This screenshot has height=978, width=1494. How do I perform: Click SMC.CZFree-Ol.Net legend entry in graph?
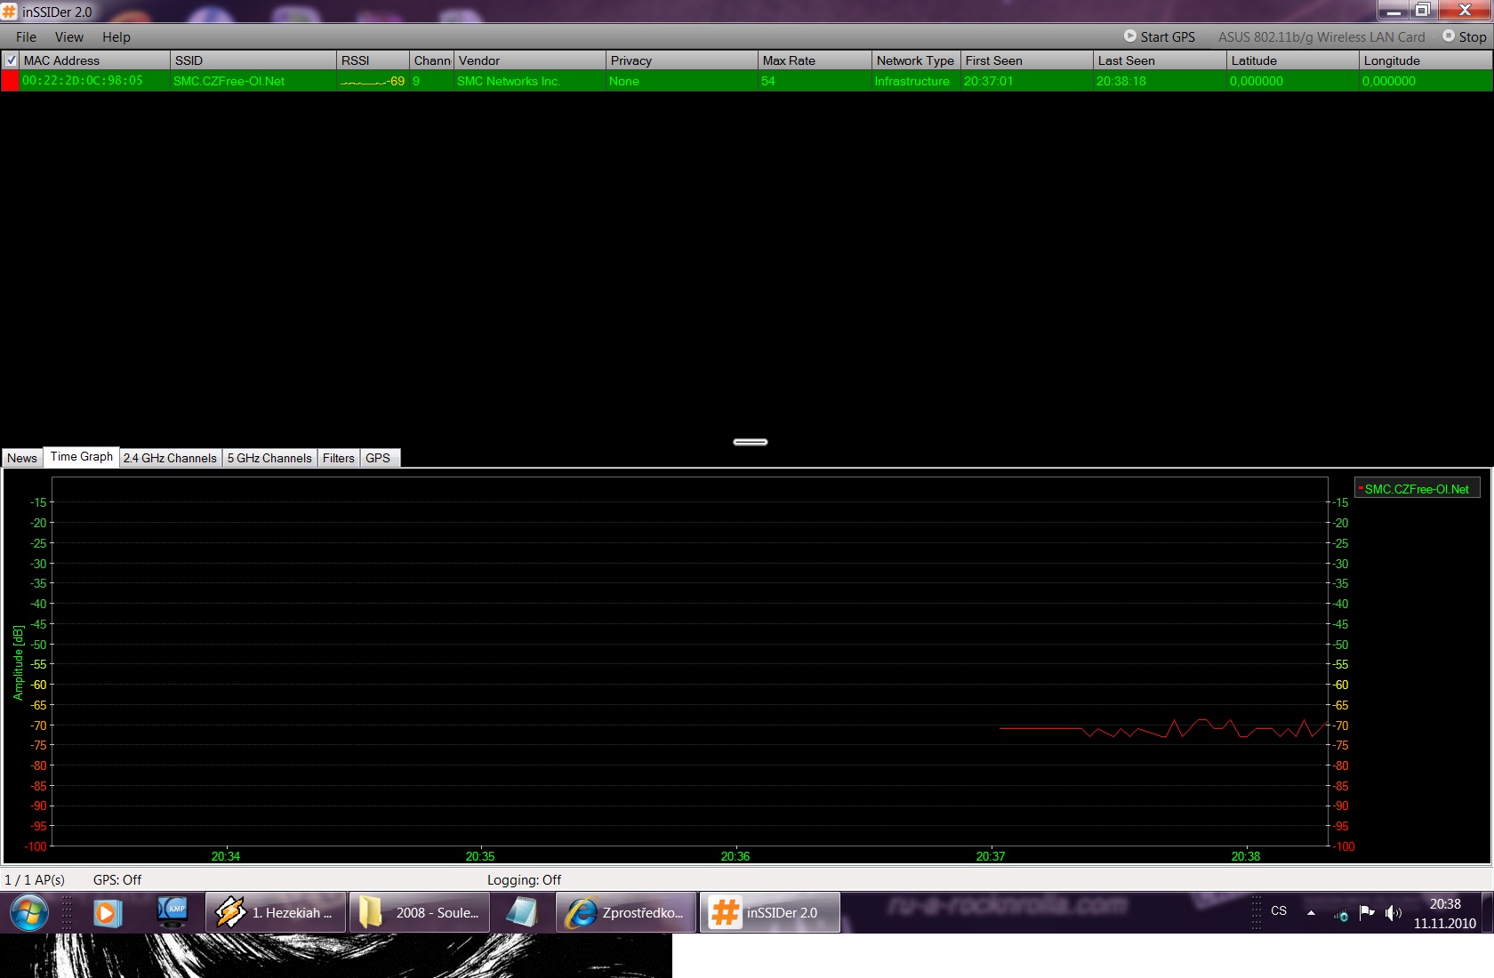coord(1417,489)
